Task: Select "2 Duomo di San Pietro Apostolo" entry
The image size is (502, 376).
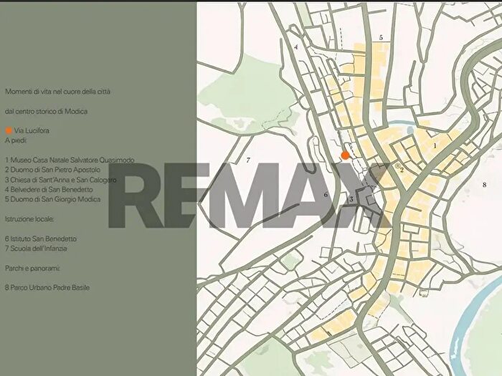Action: [53, 170]
